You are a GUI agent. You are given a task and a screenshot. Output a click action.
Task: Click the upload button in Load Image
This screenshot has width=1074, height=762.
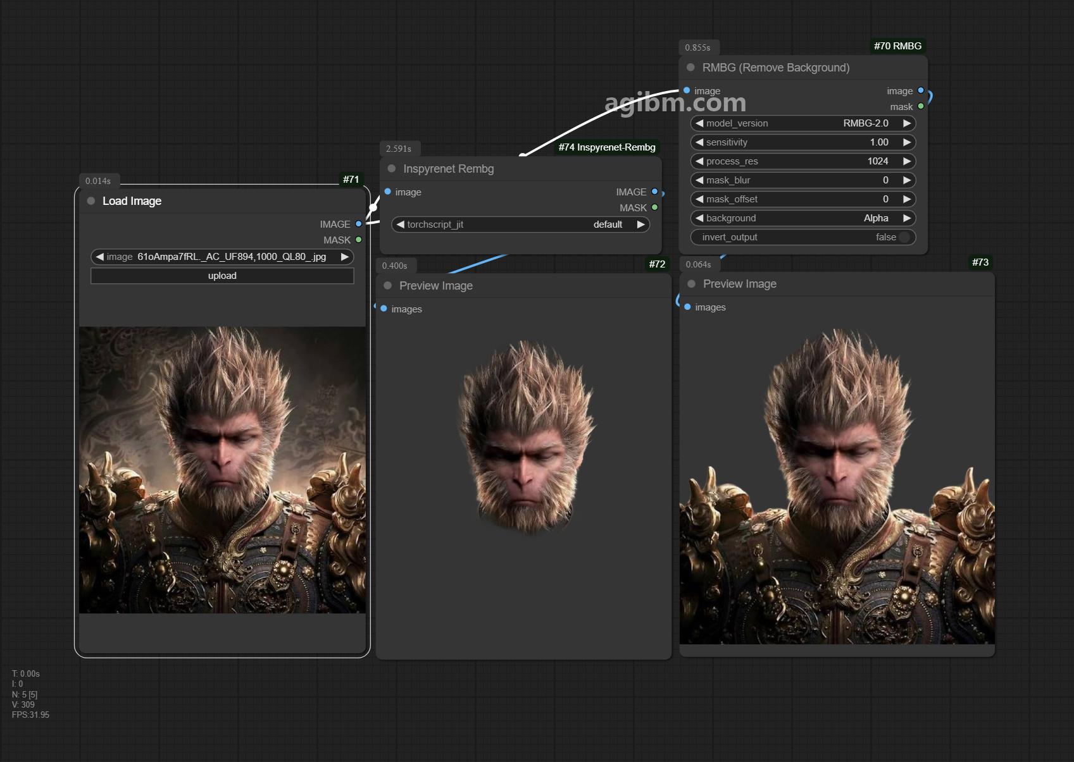point(222,276)
